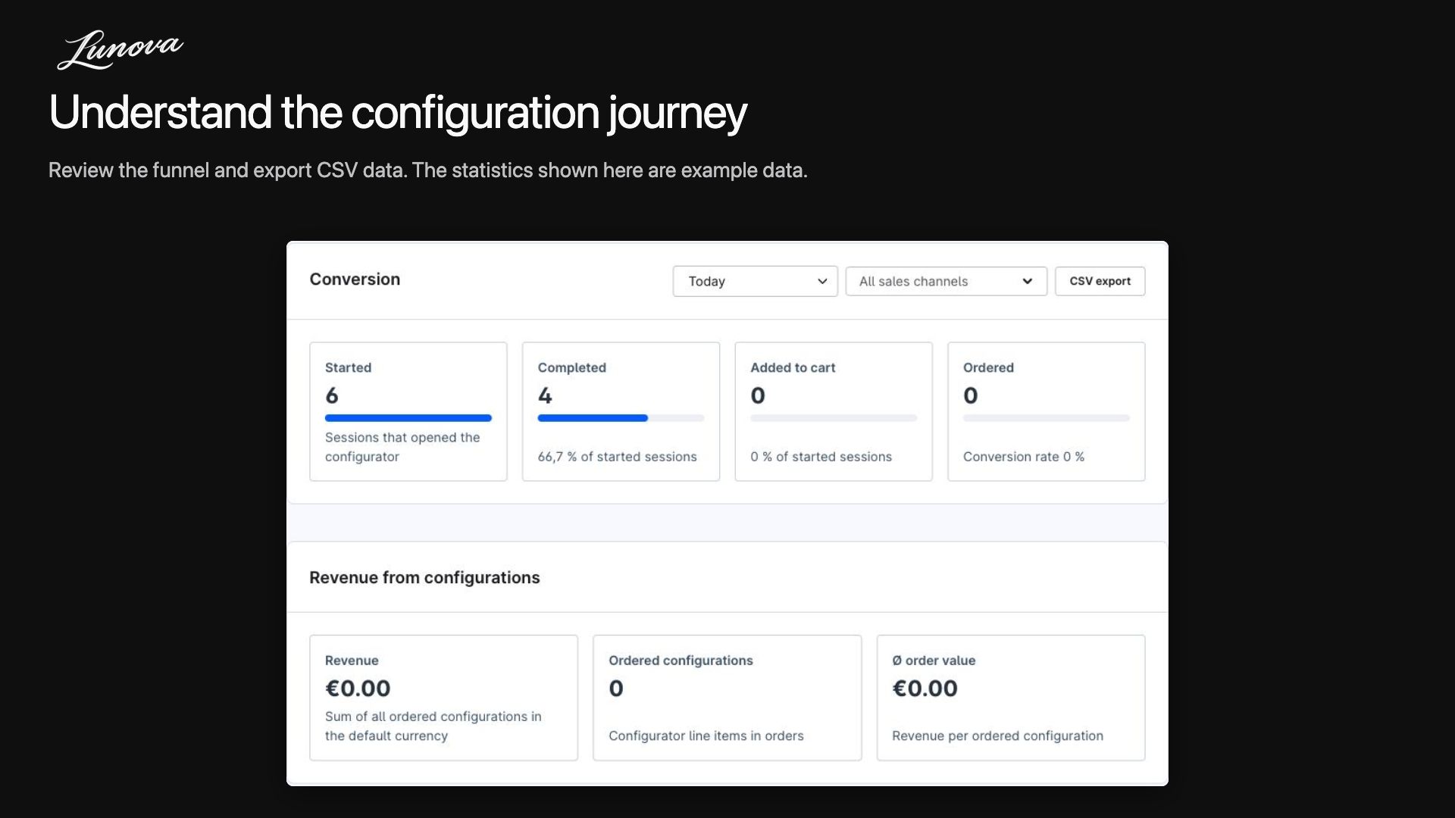Image resolution: width=1455 pixels, height=818 pixels.
Task: Click the Lunova logo
Action: [120, 50]
